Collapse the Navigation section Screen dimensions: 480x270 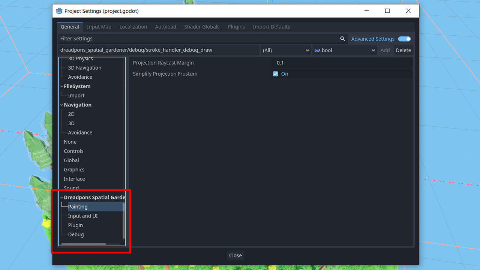pyautogui.click(x=61, y=105)
